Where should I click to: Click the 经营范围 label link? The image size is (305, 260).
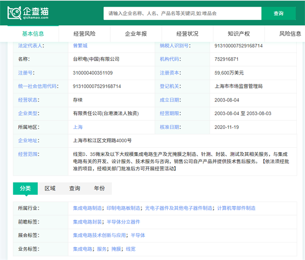[x=27, y=154]
